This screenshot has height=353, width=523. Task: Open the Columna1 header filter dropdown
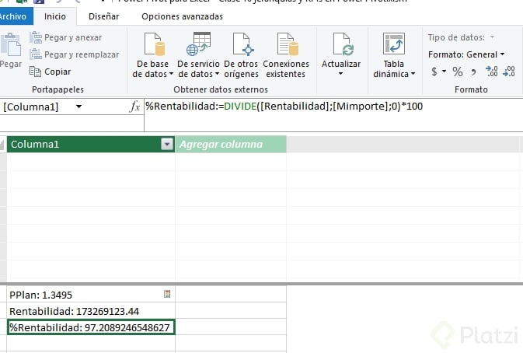pyautogui.click(x=167, y=144)
